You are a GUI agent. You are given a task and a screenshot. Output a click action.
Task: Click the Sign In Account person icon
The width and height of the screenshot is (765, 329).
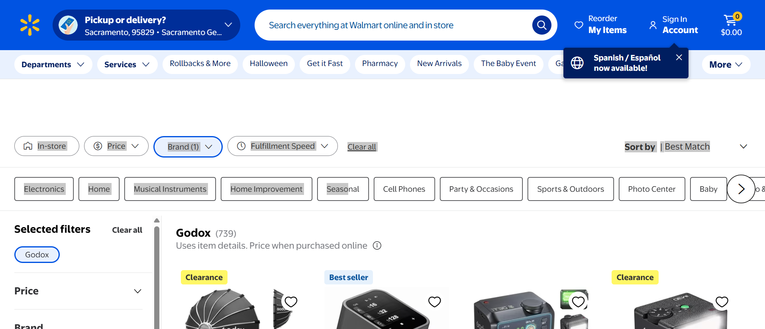pyautogui.click(x=653, y=25)
